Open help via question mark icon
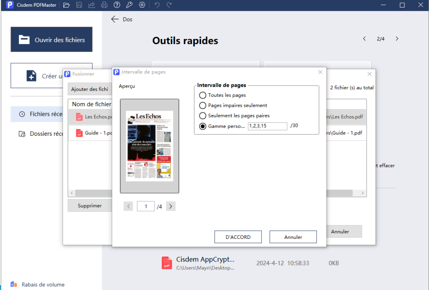429x290 pixels. pos(117,5)
